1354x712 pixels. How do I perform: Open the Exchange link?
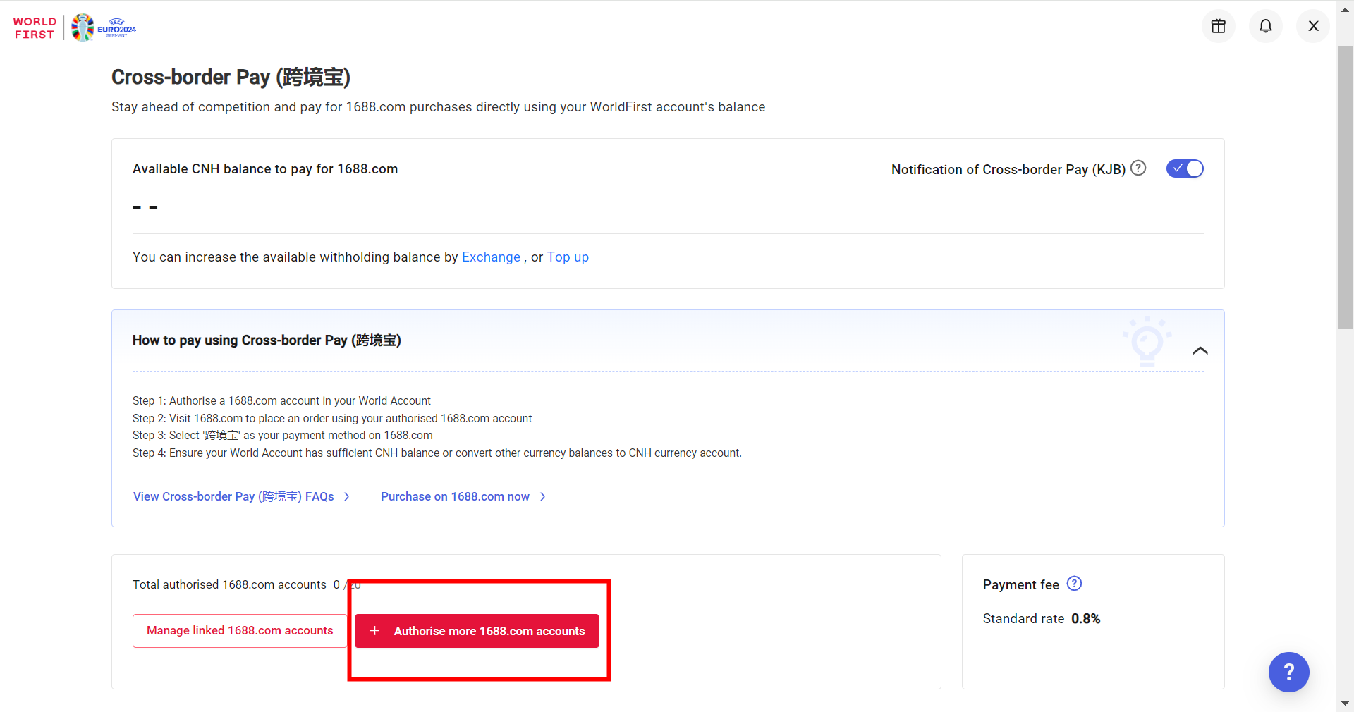click(x=491, y=257)
